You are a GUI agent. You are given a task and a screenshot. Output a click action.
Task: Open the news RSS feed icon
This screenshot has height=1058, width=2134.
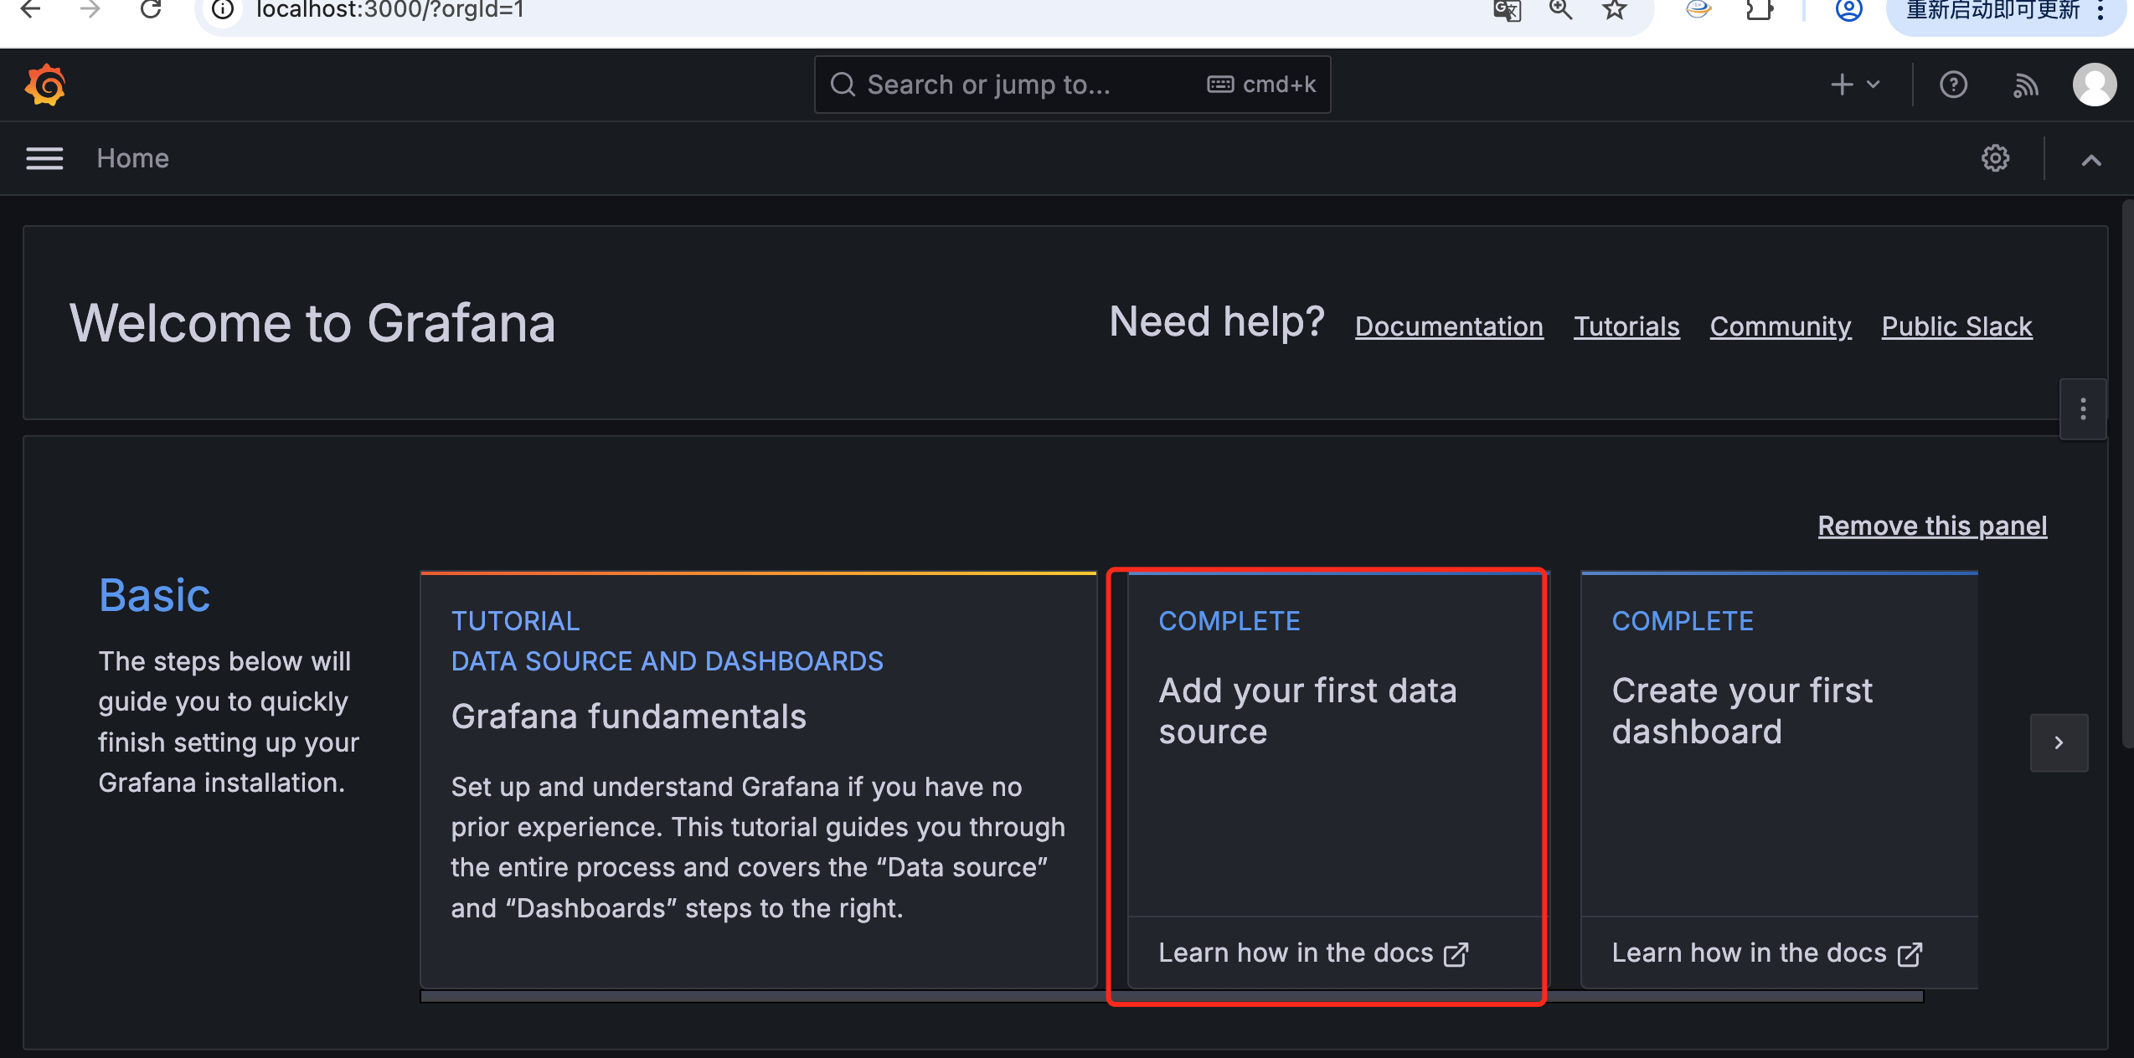tap(2025, 85)
